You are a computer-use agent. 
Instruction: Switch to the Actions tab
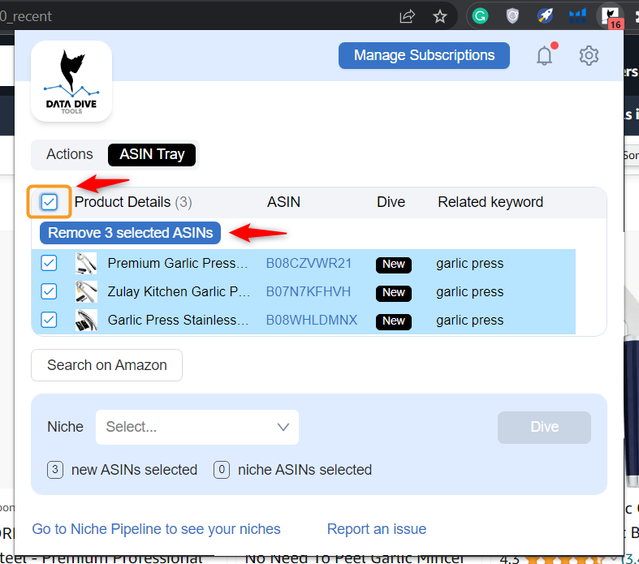click(x=69, y=154)
